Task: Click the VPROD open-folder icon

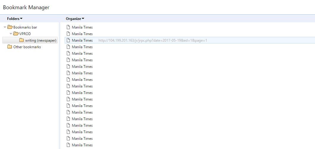Action: [x=16, y=34]
